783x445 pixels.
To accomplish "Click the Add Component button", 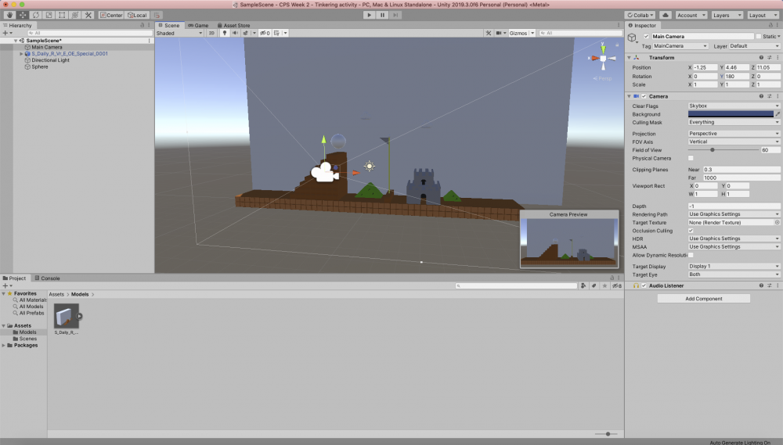I will click(704, 298).
